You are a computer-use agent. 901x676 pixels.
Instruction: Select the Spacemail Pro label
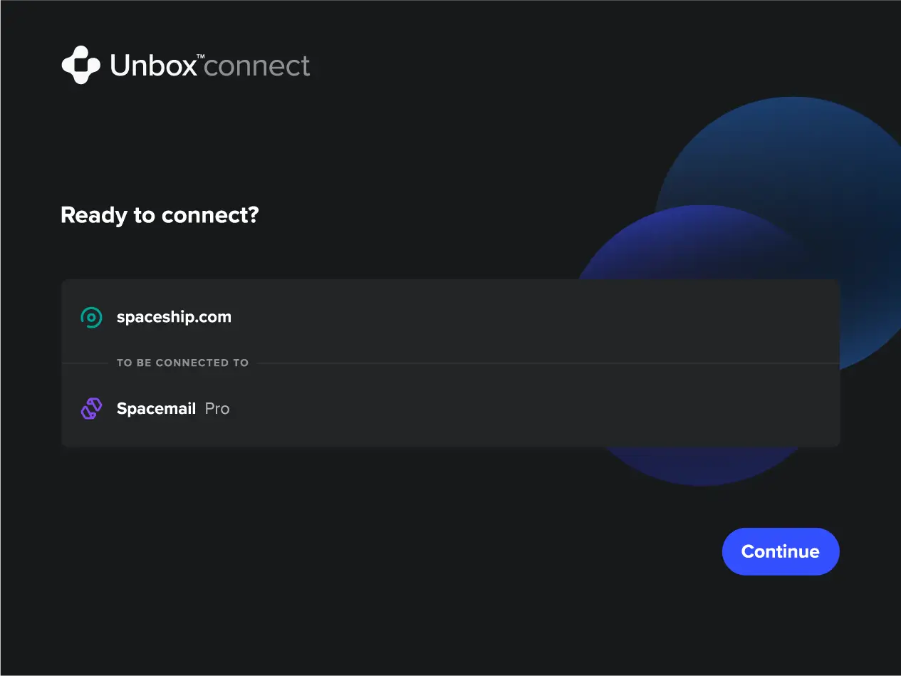pos(172,408)
